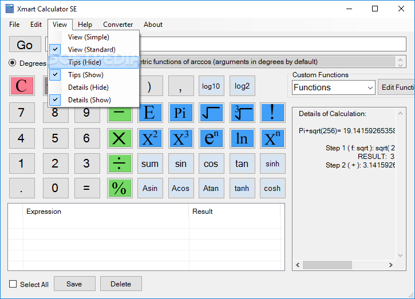Select the checked Details (Show) entry
The width and height of the screenshot is (415, 299).
(94, 100)
